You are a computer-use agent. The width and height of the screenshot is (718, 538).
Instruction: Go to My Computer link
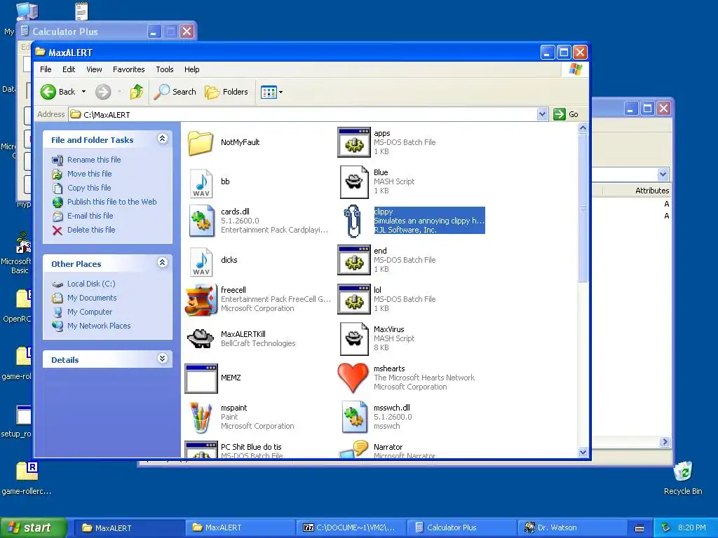pyautogui.click(x=89, y=312)
